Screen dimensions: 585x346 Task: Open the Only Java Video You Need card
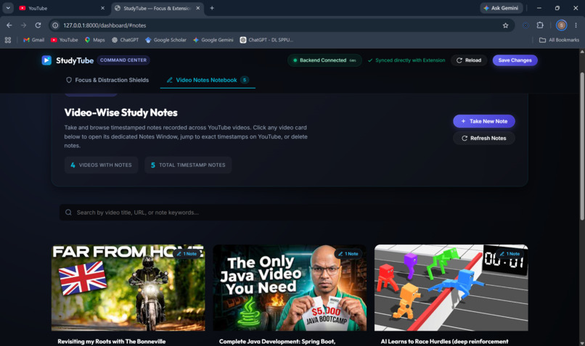[x=290, y=287]
